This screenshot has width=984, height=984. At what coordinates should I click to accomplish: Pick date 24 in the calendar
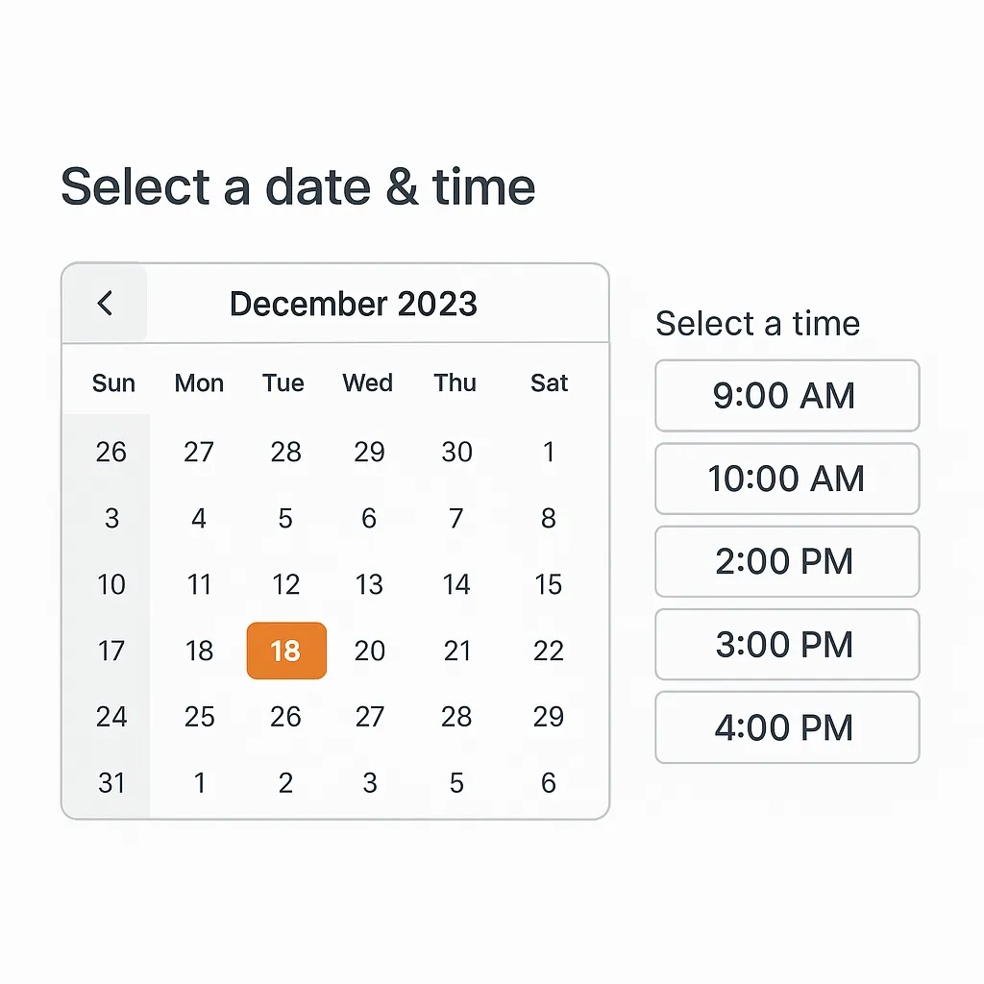[x=111, y=717]
